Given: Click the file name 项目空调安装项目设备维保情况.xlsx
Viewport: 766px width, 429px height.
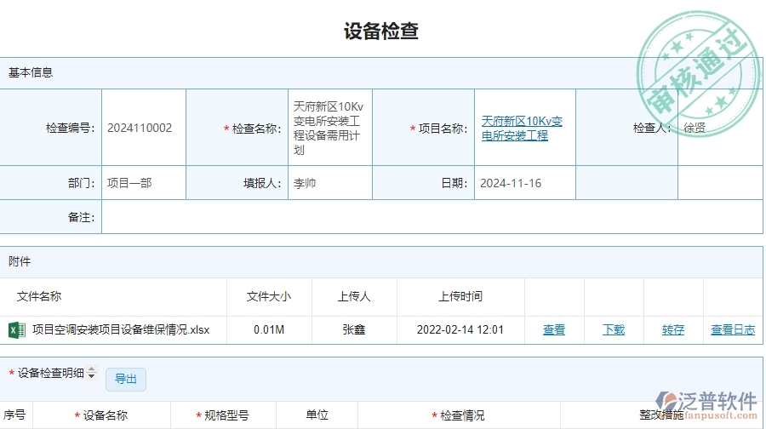Looking at the screenshot, I should [121, 330].
